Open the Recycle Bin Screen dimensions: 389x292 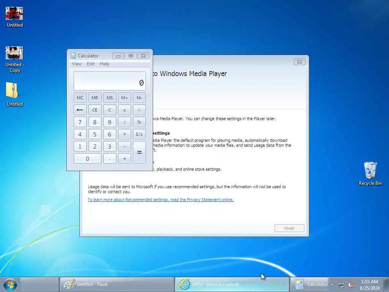pos(370,173)
